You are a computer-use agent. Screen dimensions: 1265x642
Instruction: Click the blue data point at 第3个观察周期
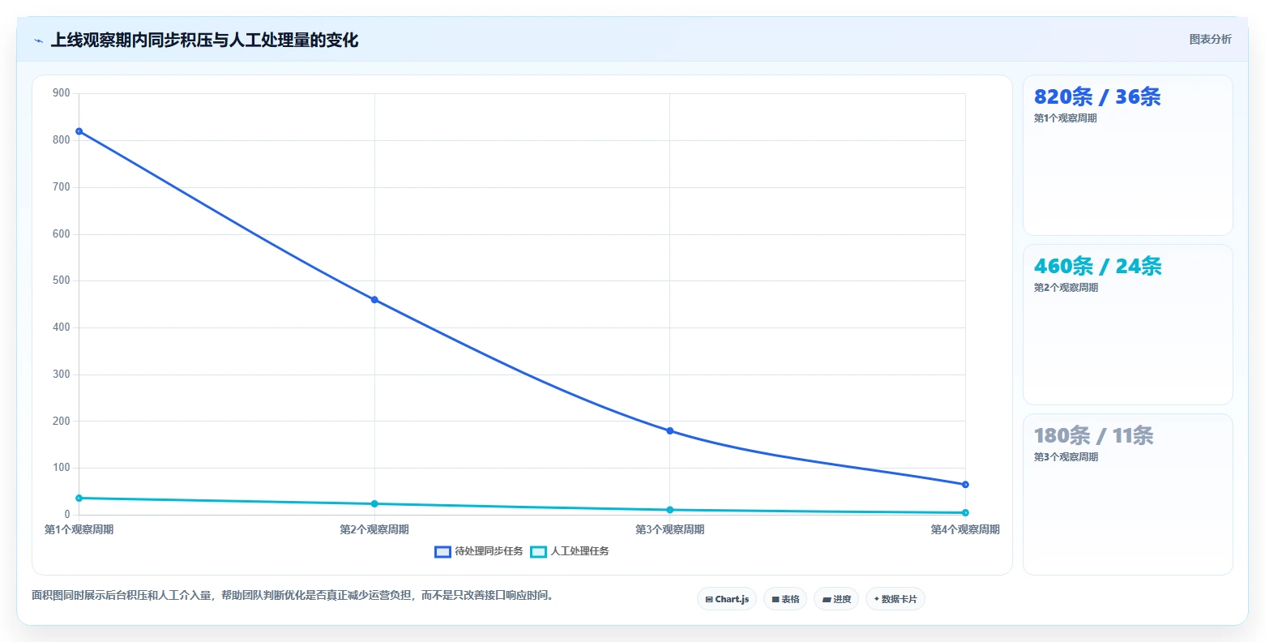pos(669,430)
